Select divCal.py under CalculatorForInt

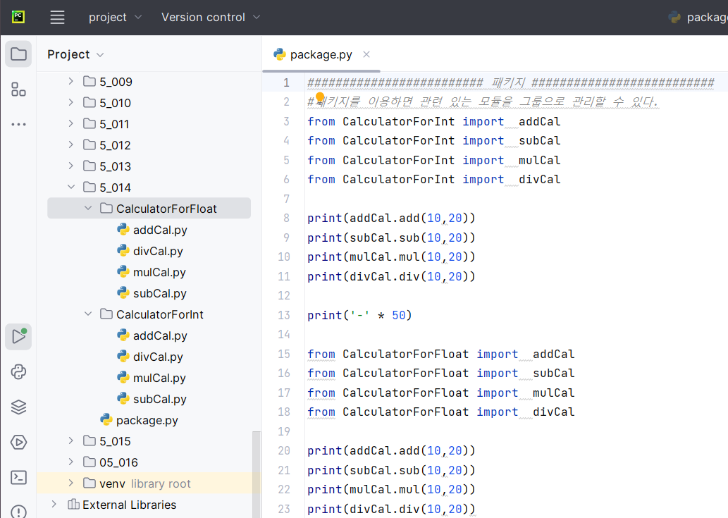point(158,357)
